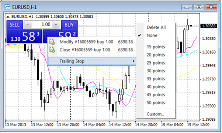222x133 pixels.
Task: Click the BUY button
Action: [x=69, y=25]
